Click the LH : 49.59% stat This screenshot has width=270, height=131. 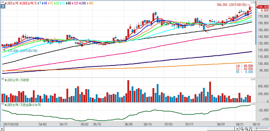245,66
